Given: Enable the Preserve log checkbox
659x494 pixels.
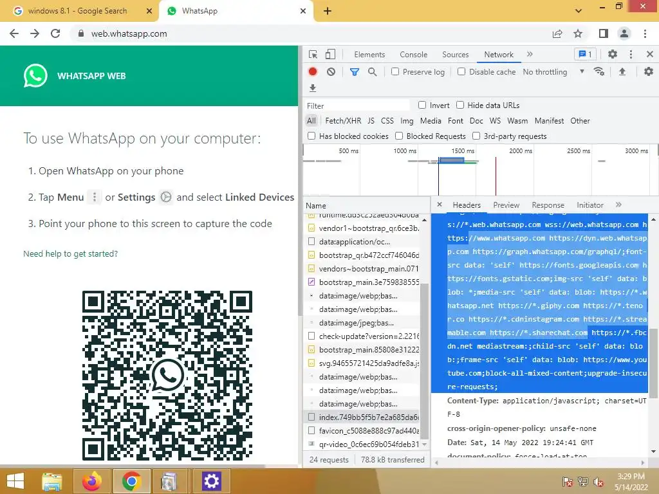Looking at the screenshot, I should (394, 71).
